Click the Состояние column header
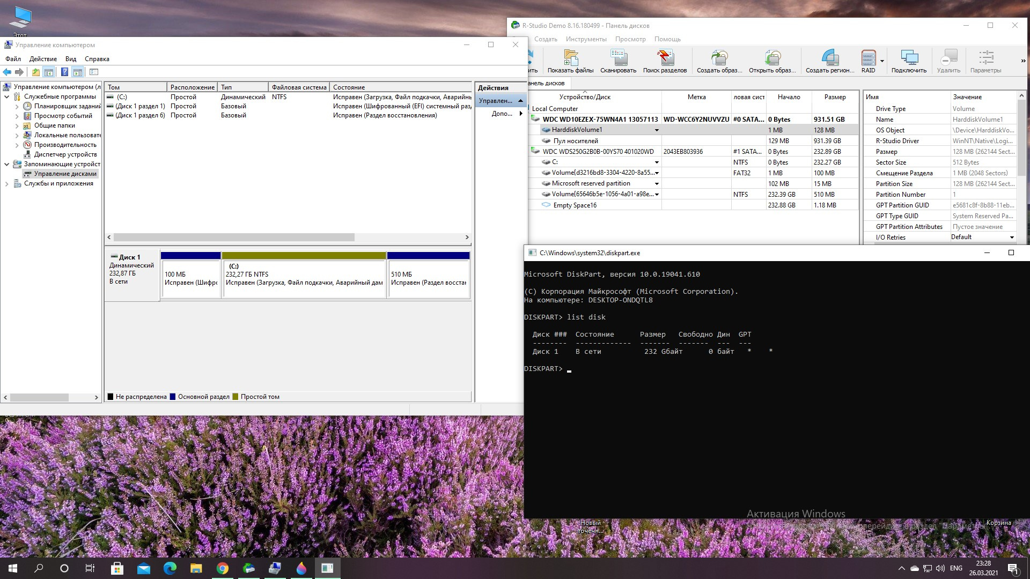The image size is (1030, 579). pyautogui.click(x=400, y=87)
